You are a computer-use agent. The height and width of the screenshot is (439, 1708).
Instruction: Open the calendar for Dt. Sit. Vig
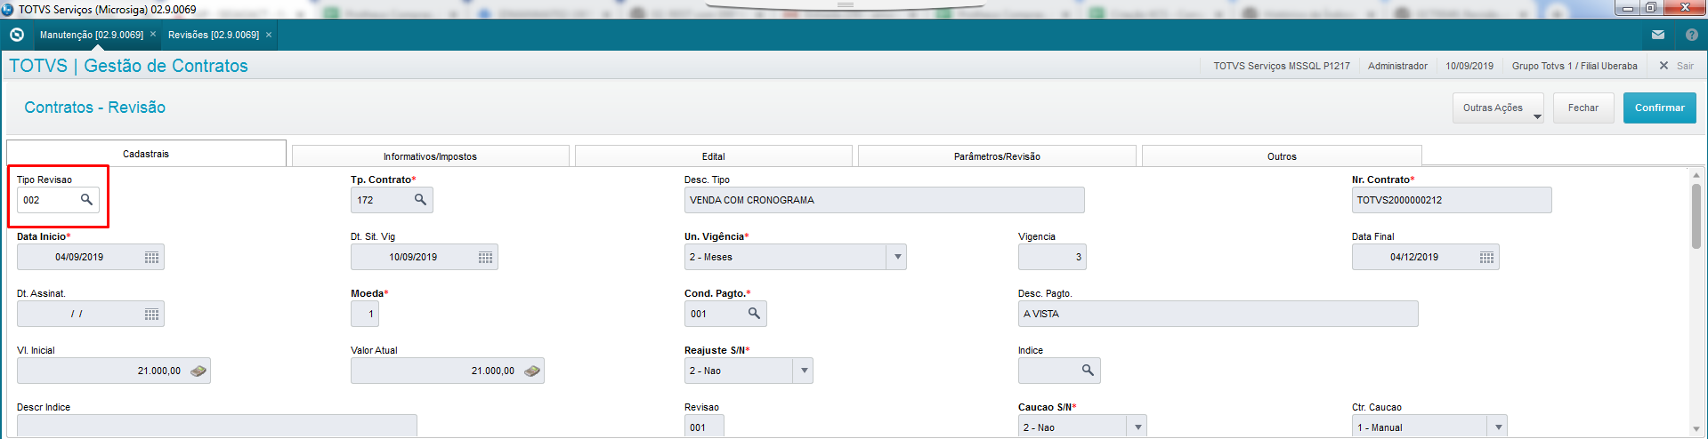(x=485, y=257)
